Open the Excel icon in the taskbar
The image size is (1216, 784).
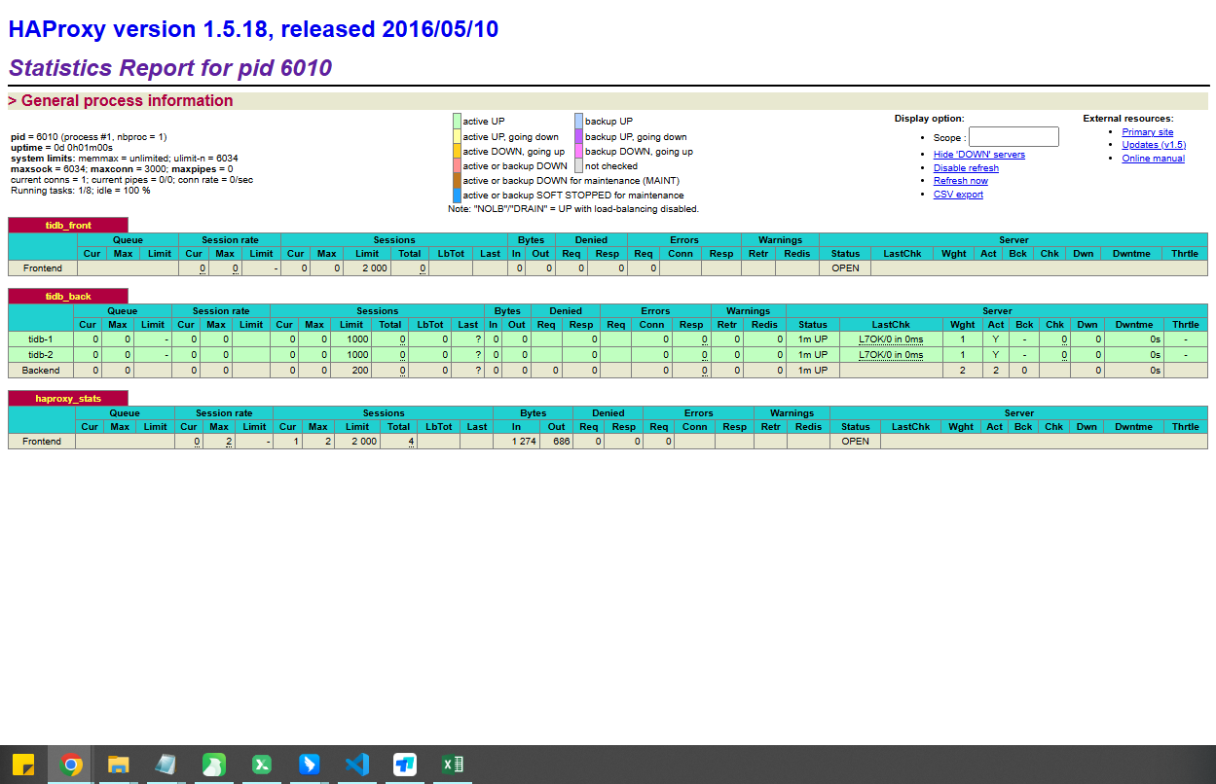pos(452,765)
